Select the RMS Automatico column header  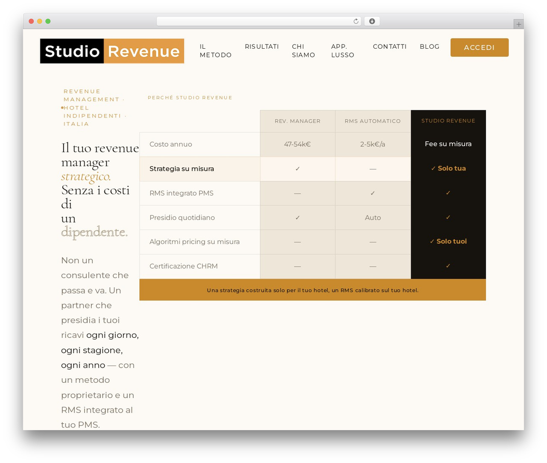point(373,121)
